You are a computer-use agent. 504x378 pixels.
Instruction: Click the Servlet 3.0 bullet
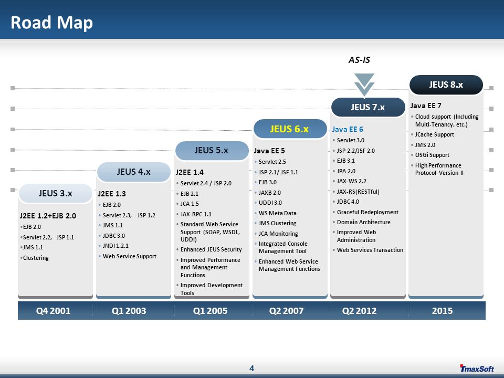pos(349,140)
